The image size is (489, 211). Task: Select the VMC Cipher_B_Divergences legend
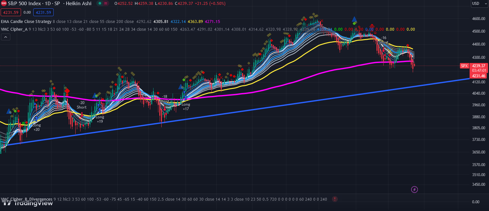click(27, 199)
